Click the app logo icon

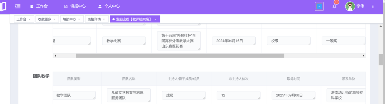(3, 6)
